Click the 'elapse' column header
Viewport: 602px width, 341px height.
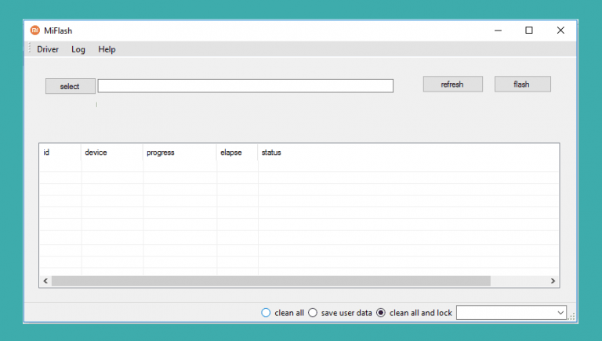click(x=237, y=153)
